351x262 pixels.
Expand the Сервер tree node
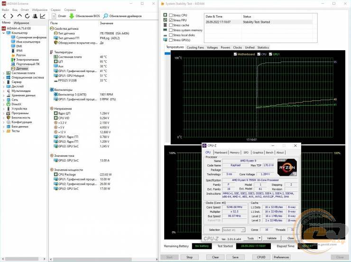[3, 82]
